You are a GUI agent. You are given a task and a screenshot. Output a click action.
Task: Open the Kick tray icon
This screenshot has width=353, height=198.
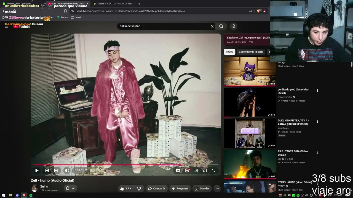pos(293,195)
